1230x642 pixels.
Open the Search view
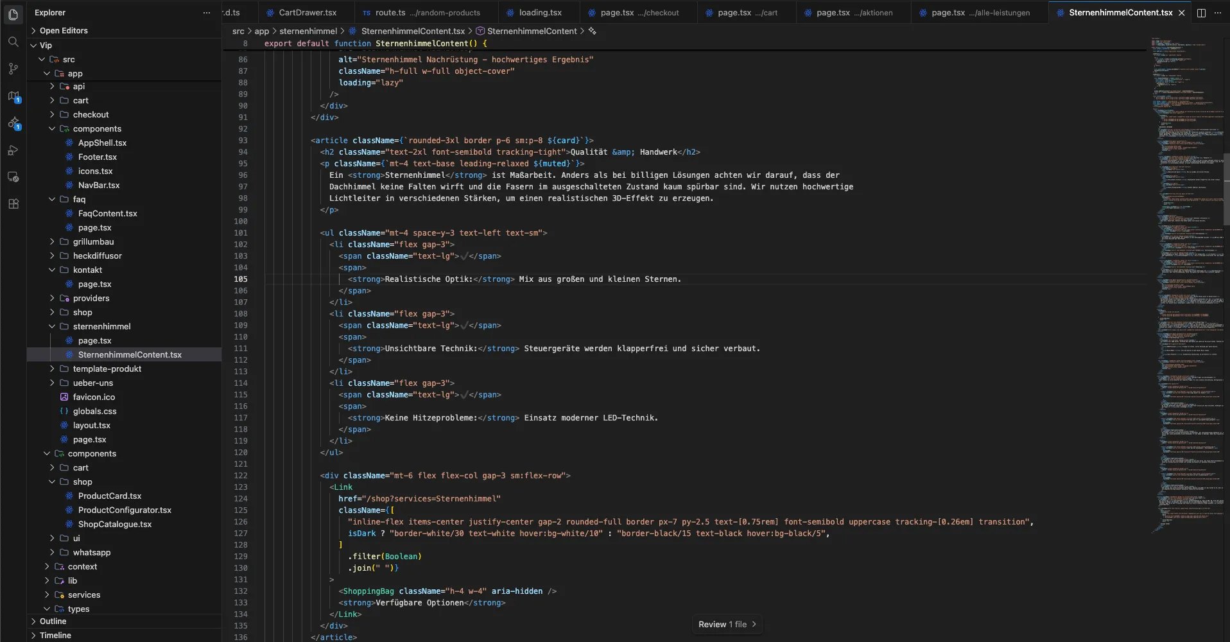(x=14, y=42)
